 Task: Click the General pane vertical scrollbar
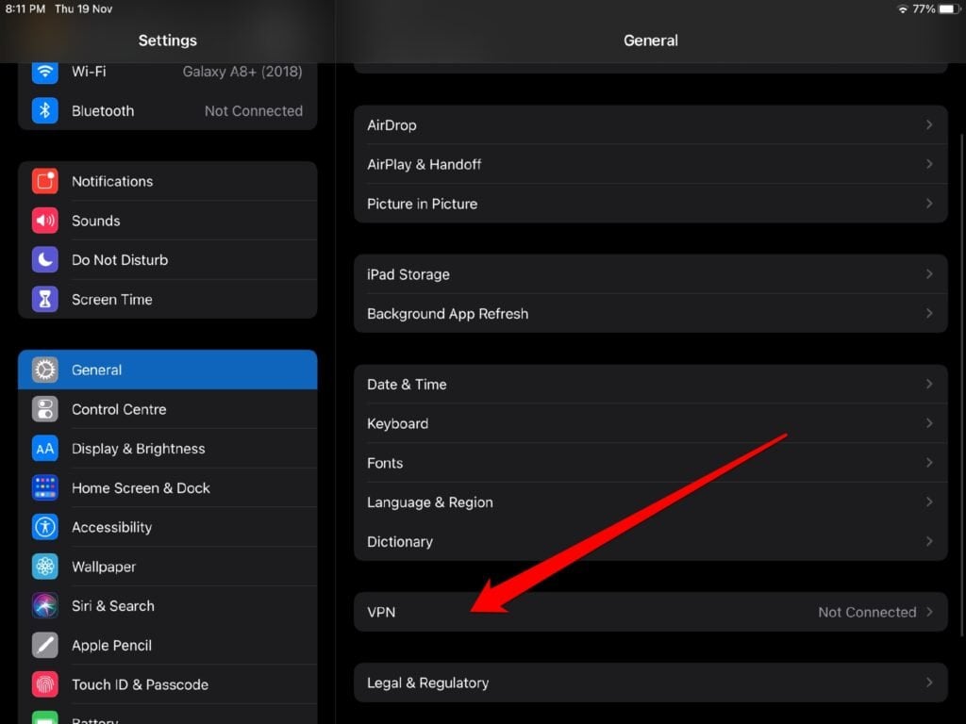[961, 386]
